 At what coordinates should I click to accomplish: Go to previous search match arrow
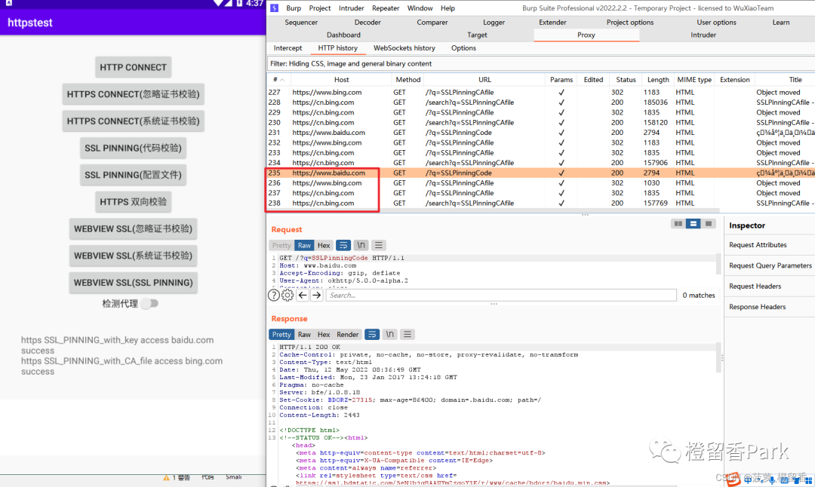(303, 296)
